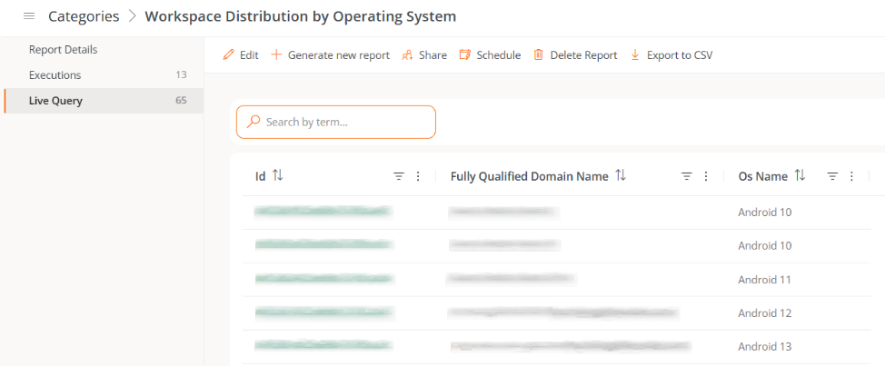Open filter for Fully Qualified Domain Name
The width and height of the screenshot is (885, 366).
tap(687, 177)
